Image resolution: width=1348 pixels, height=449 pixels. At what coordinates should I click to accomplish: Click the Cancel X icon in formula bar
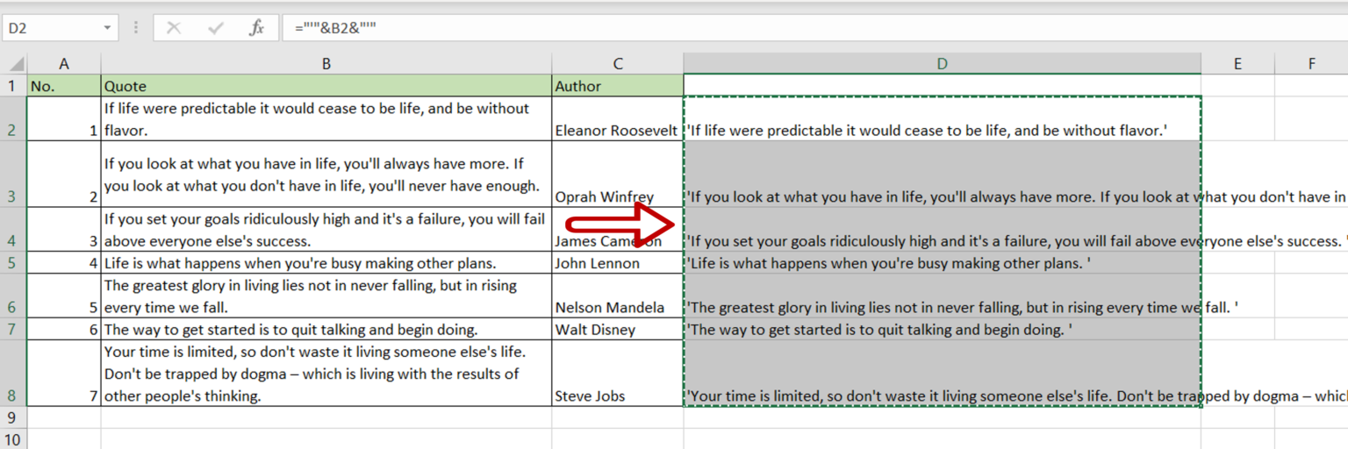(174, 28)
